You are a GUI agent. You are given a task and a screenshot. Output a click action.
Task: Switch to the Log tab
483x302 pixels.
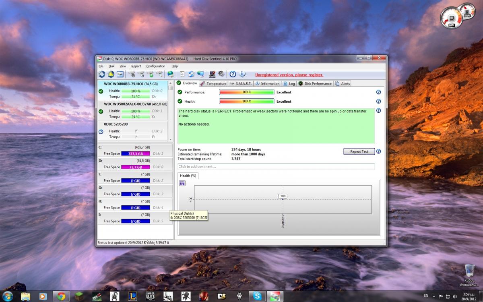click(x=289, y=83)
